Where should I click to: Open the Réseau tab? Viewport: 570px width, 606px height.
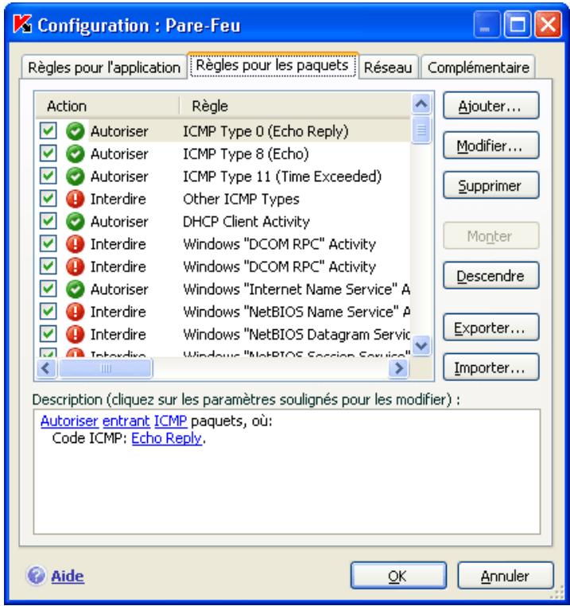[x=388, y=68]
